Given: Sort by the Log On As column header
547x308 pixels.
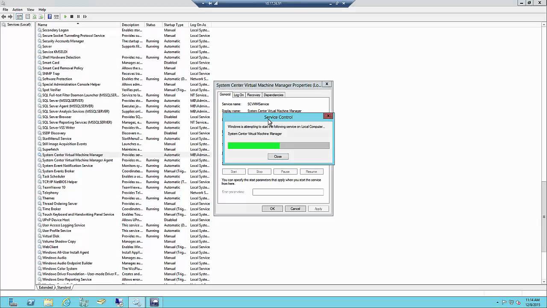Looking at the screenshot, I should 200,25.
